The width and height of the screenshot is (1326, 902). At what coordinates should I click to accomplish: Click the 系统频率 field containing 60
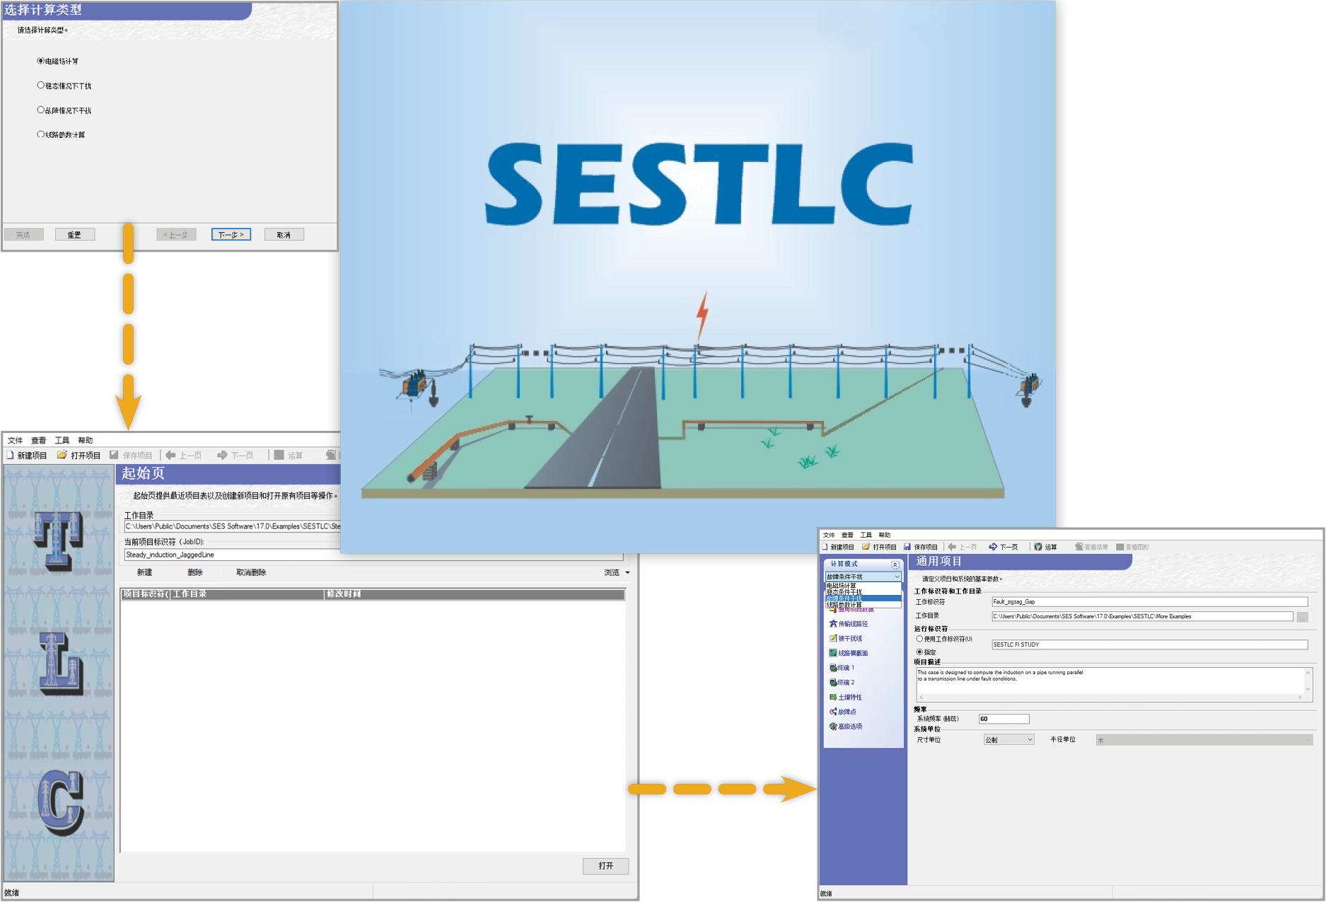[1004, 719]
